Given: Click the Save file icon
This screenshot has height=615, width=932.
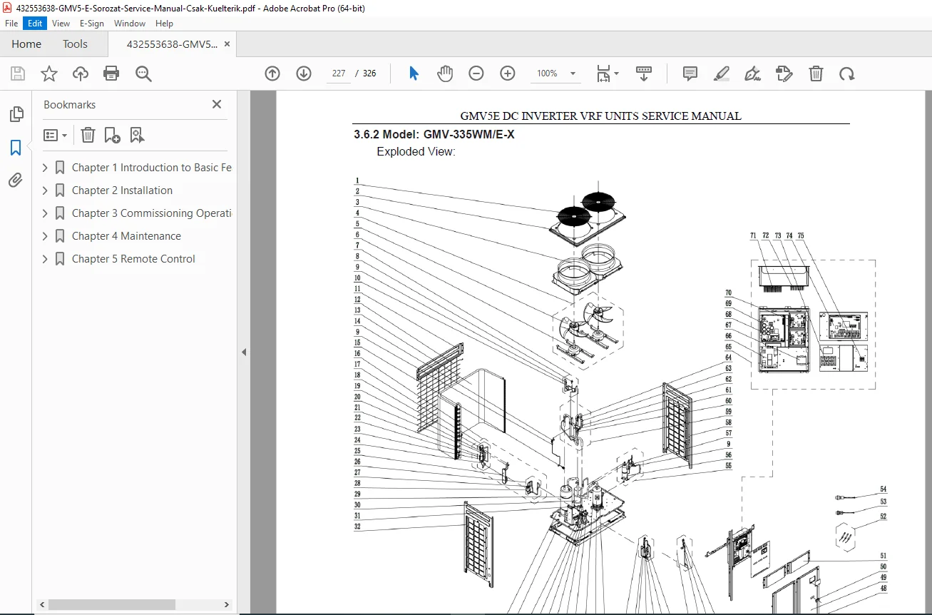Looking at the screenshot, I should click(18, 73).
